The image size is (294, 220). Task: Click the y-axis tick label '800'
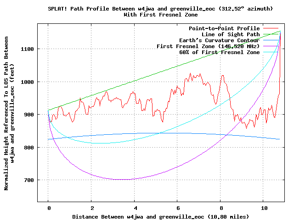29,148
